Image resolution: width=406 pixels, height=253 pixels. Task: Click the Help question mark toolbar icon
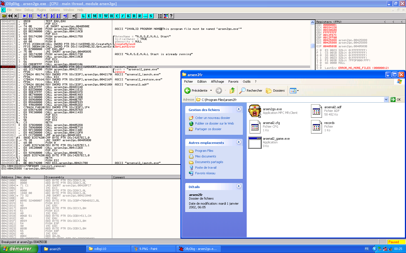point(171,16)
